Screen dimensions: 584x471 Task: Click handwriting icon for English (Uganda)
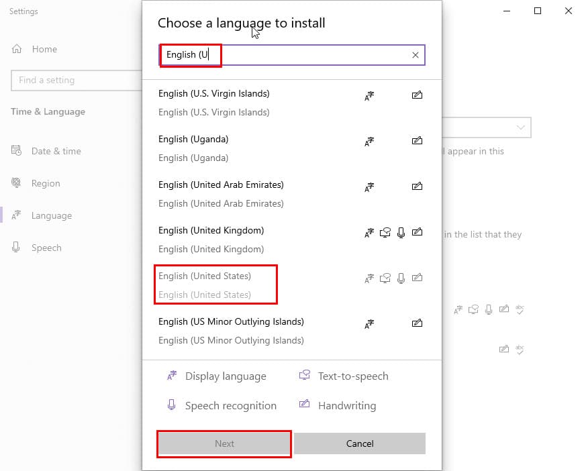coord(417,141)
